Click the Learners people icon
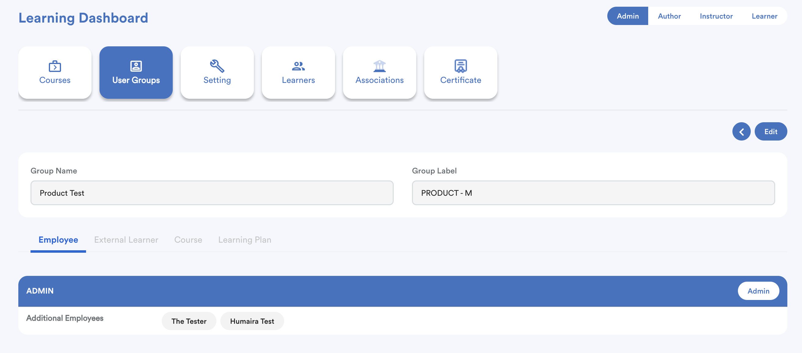 298,66
